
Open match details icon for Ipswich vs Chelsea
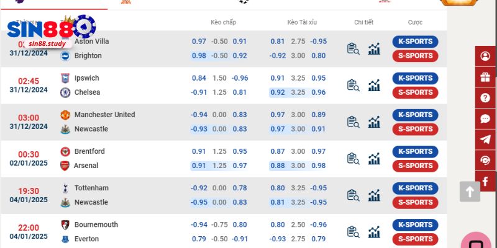[x=353, y=86]
